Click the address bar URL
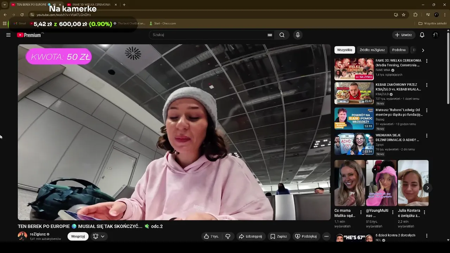This screenshot has width=450, height=253. coord(64,15)
